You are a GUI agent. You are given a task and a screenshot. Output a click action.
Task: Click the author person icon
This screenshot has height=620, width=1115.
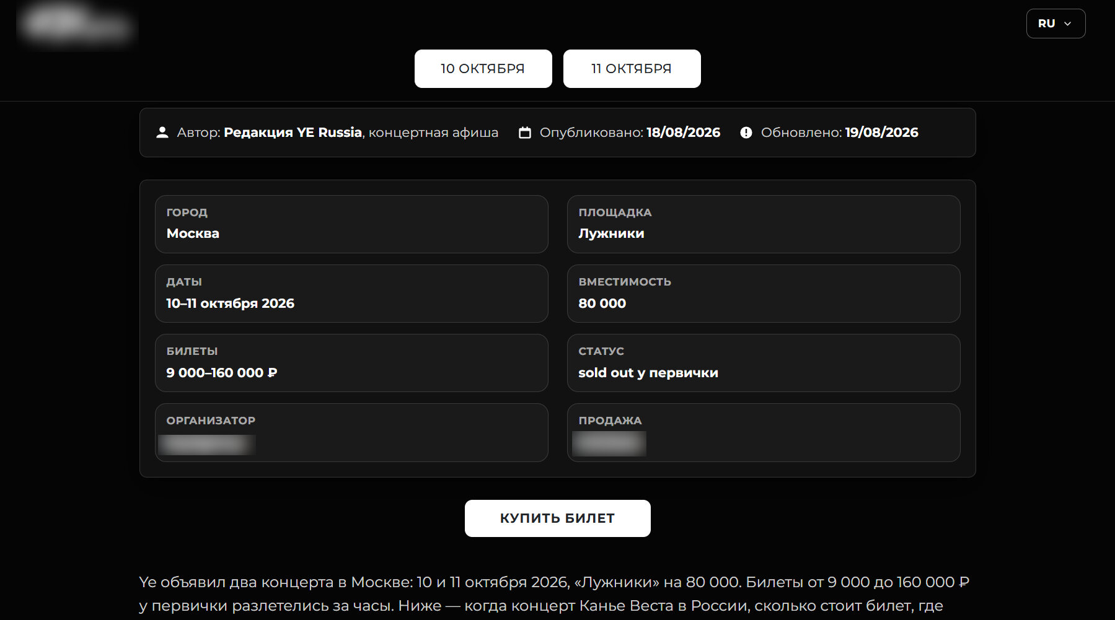tap(162, 133)
